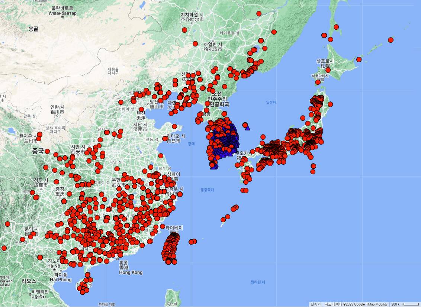The image size is (421, 307).
Task: Click the red marker next to Qingdao label
Action: 165,138
